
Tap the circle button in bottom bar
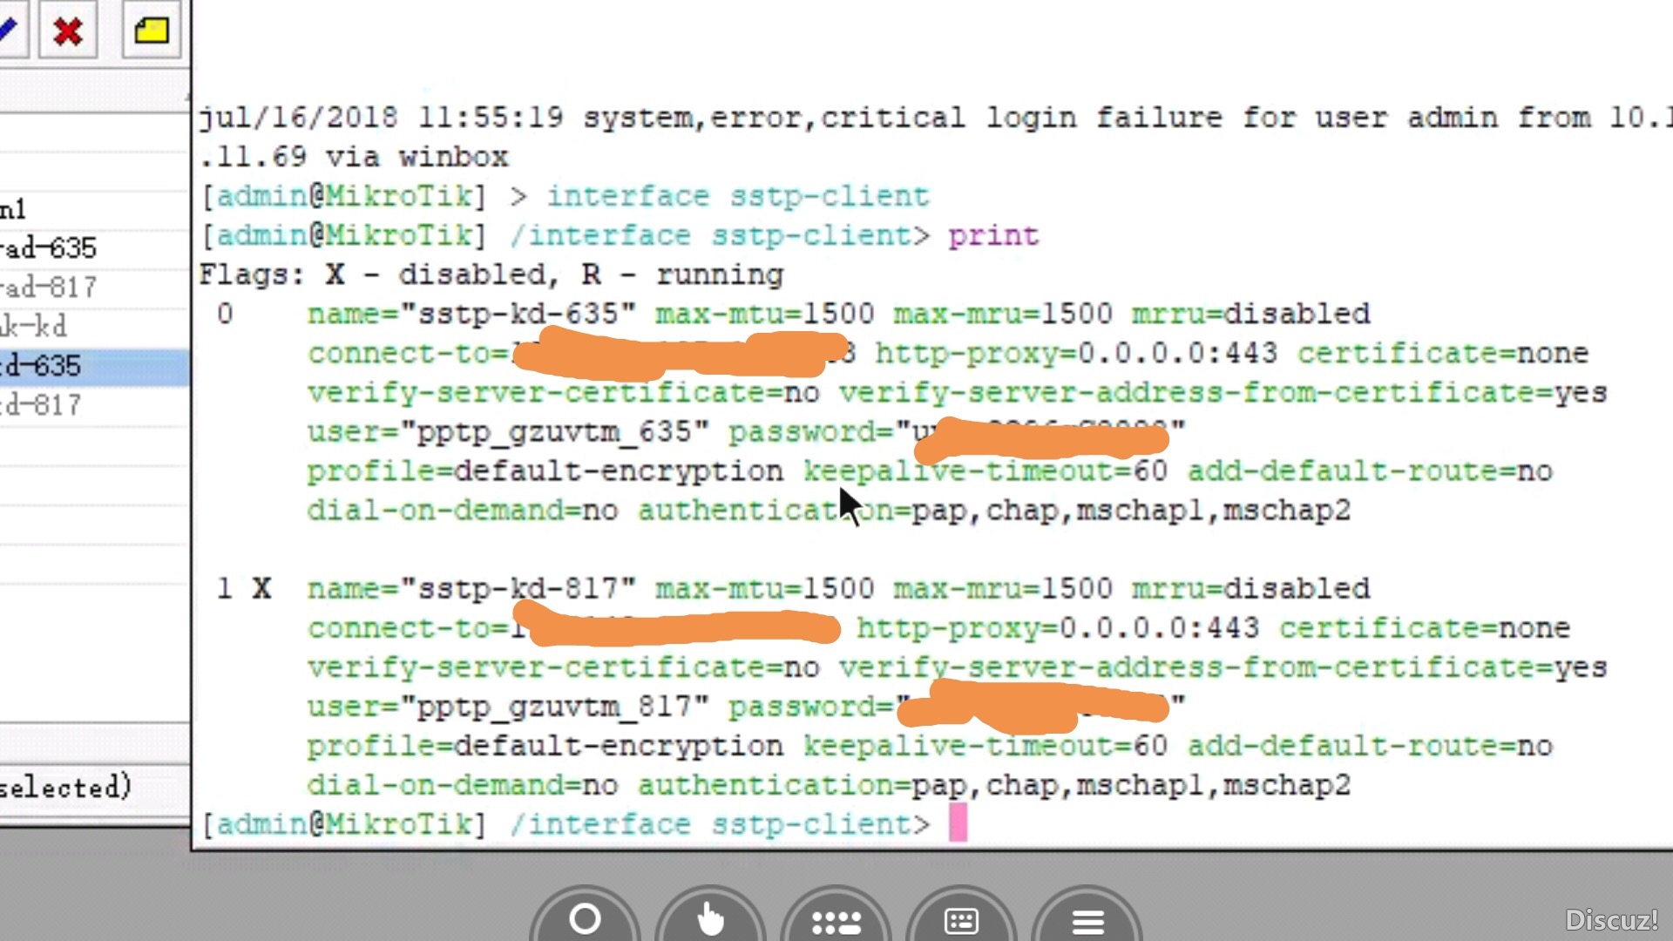tap(585, 917)
